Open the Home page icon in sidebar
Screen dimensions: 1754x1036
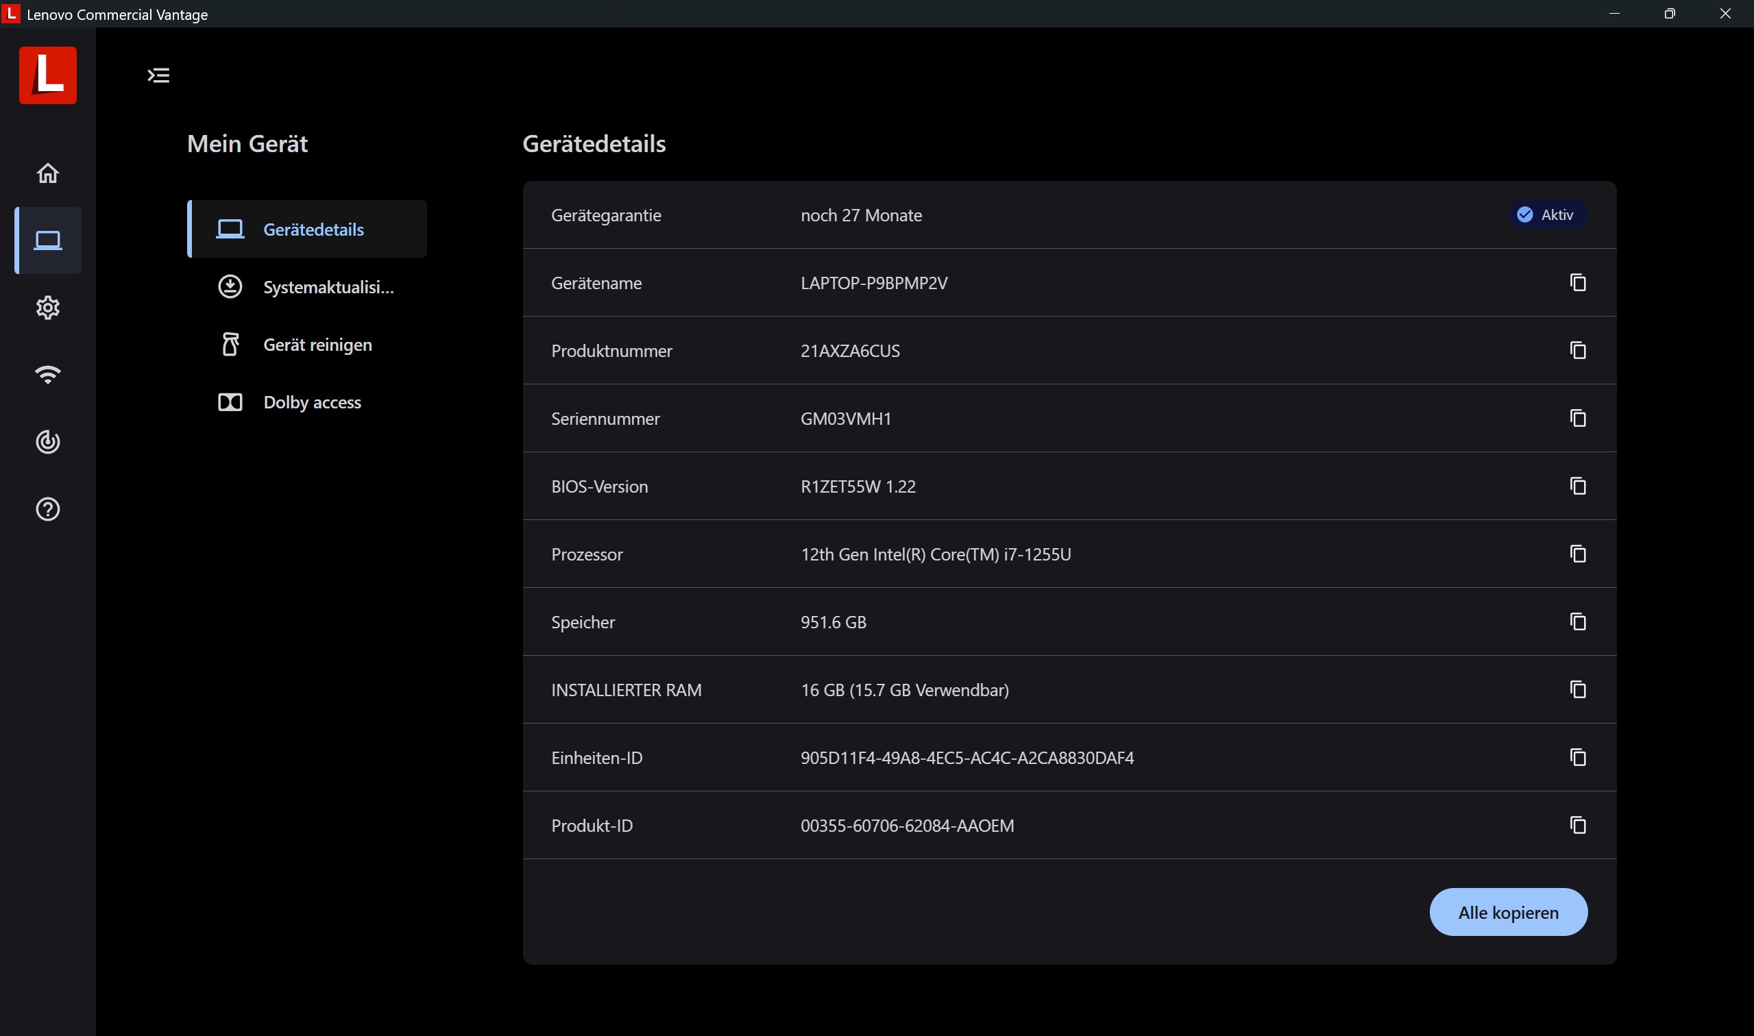pos(47,173)
